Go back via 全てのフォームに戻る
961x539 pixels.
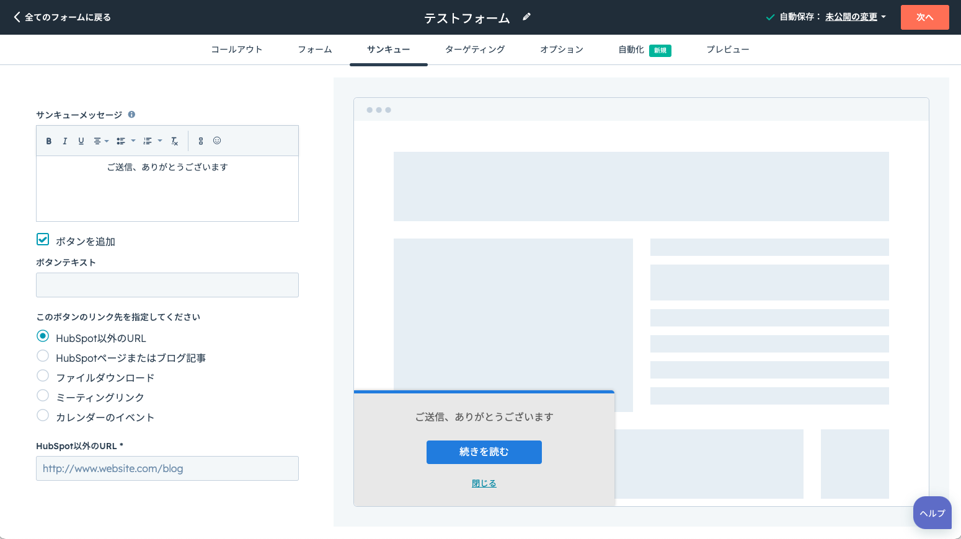pyautogui.click(x=62, y=17)
